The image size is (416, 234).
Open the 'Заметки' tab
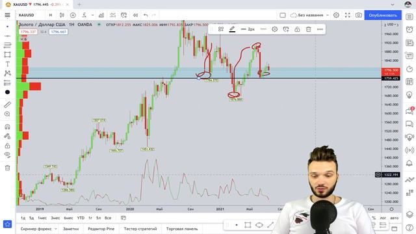click(x=71, y=229)
